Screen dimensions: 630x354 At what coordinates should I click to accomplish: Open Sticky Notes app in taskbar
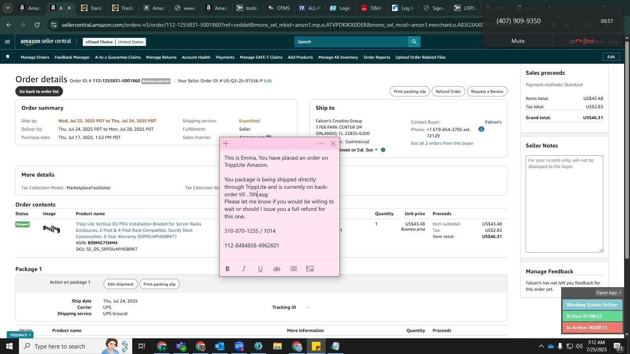[x=316, y=346]
